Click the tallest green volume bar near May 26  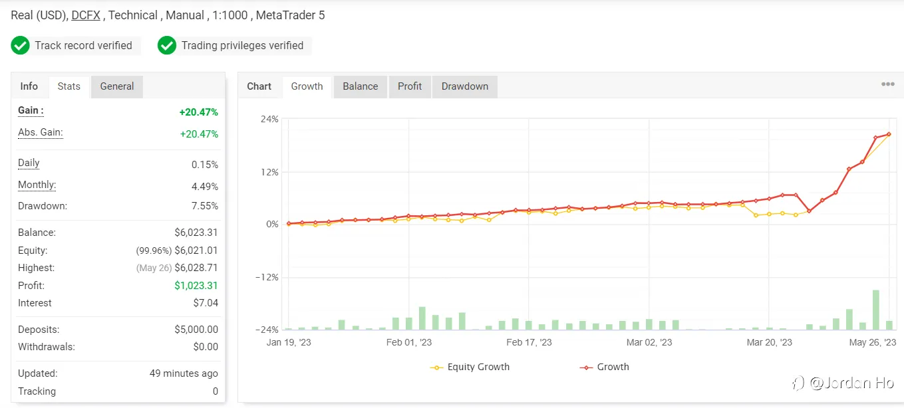(876, 310)
